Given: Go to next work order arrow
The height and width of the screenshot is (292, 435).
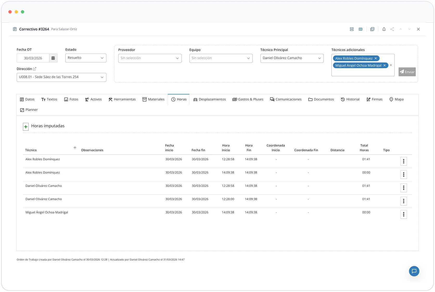Looking at the screenshot, I should [x=409, y=29].
